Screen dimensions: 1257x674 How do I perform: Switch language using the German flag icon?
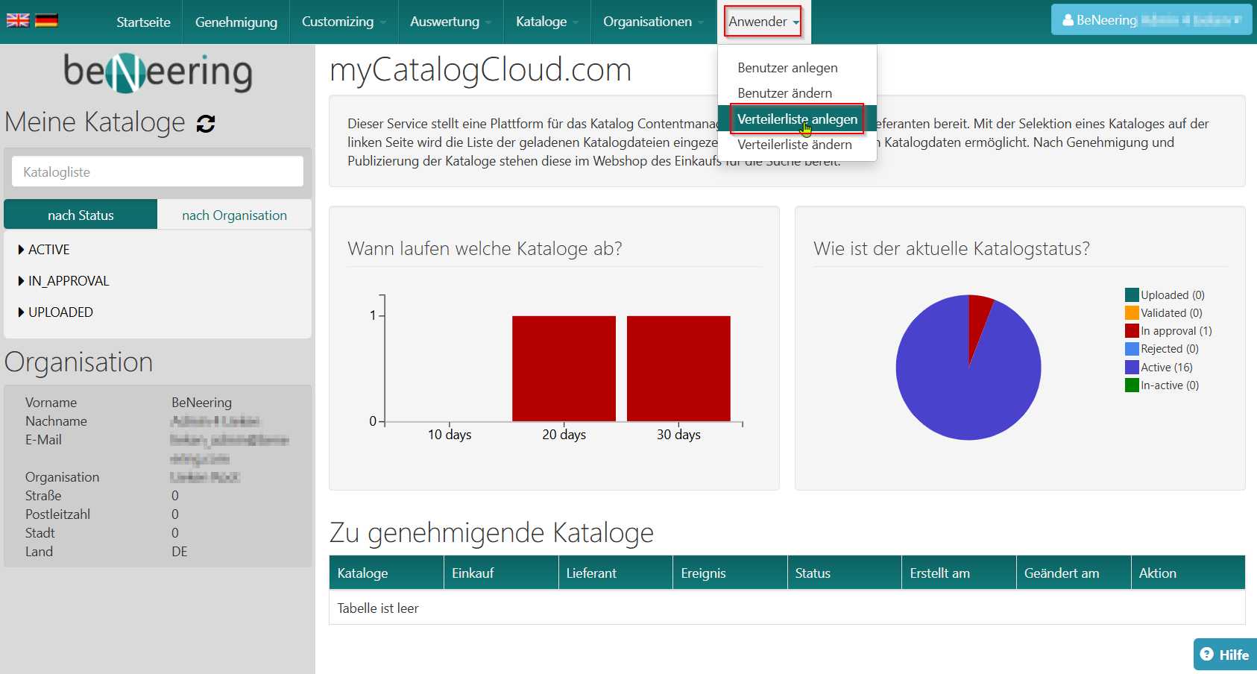point(46,21)
